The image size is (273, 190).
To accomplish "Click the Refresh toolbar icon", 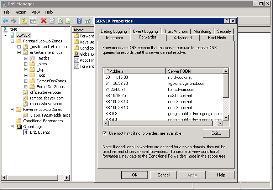I will click(x=60, y=21).
